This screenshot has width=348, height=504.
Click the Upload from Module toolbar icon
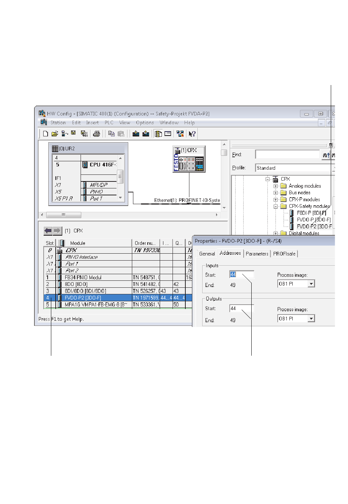pyautogui.click(x=146, y=134)
